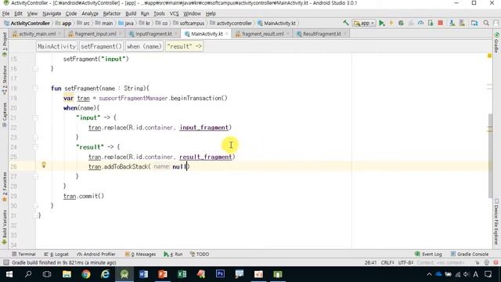Toggle the Structure tool window sidebar

click(4, 80)
